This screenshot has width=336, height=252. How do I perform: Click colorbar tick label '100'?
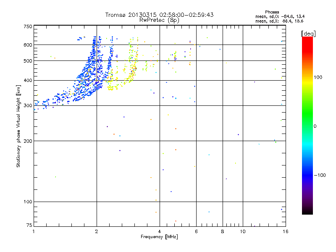pos(318,77)
